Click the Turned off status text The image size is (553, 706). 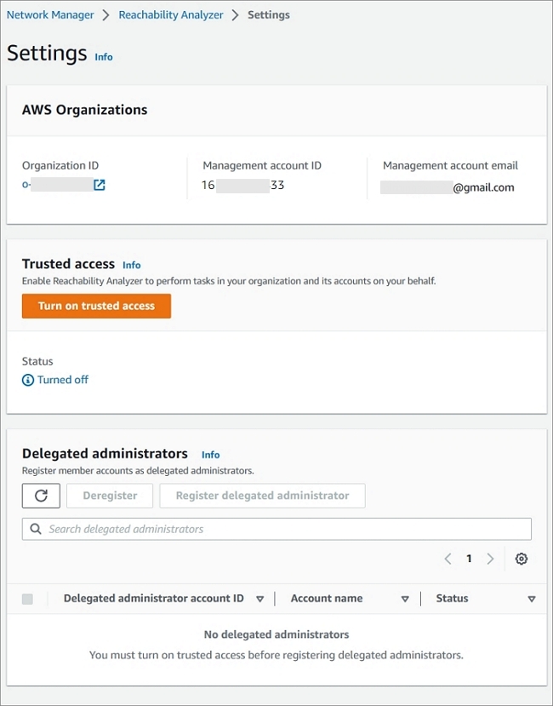[63, 380]
